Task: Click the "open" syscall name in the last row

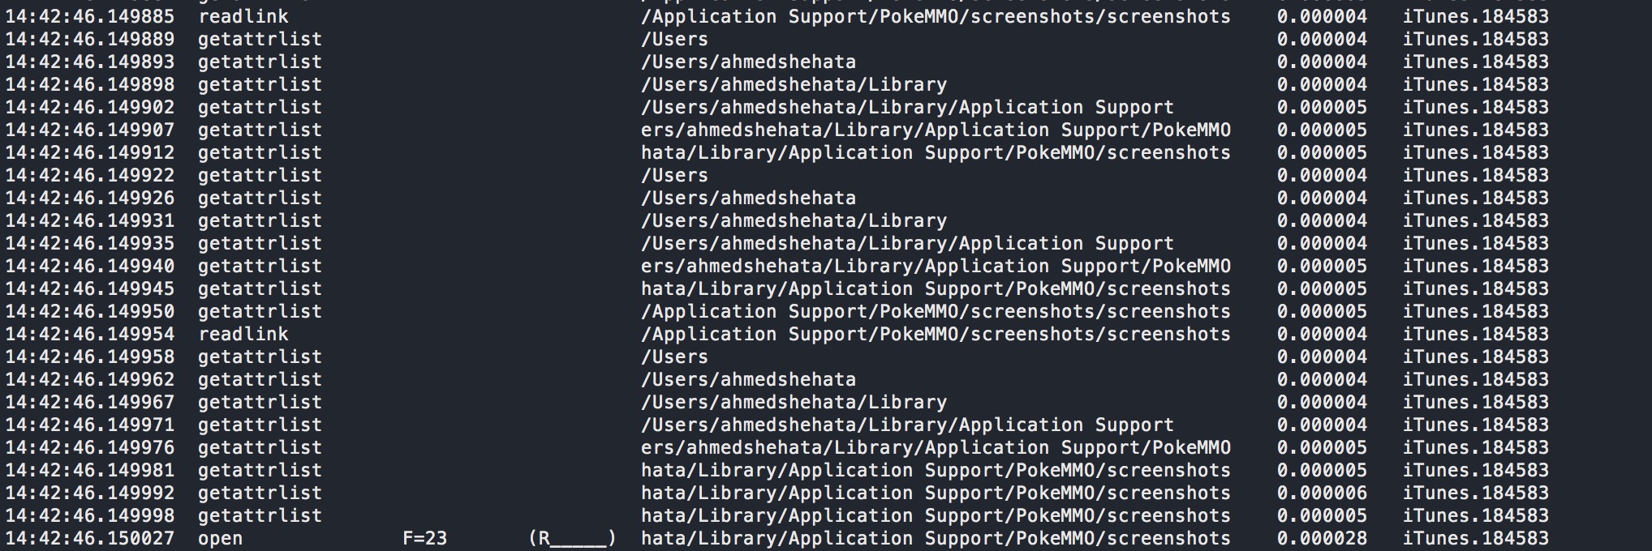Action: click(221, 539)
